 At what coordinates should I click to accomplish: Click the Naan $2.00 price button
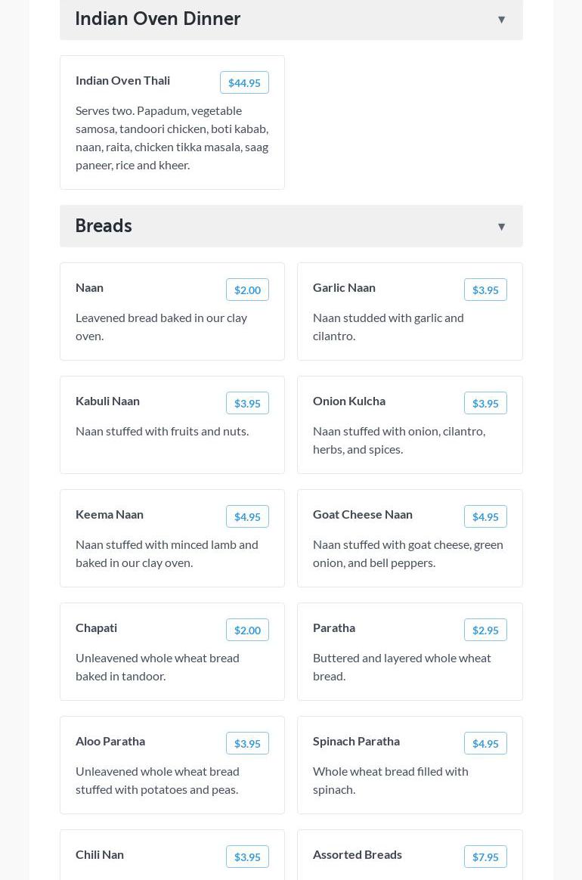[247, 290]
